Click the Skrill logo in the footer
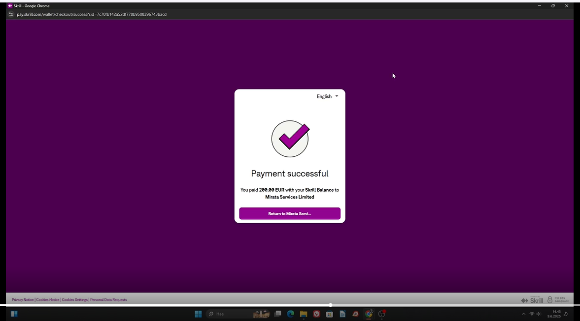The width and height of the screenshot is (580, 321). coord(532,300)
